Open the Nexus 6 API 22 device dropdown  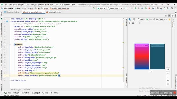[115, 9]
